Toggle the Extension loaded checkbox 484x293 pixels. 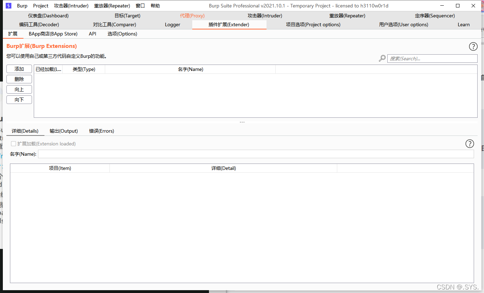coord(14,144)
